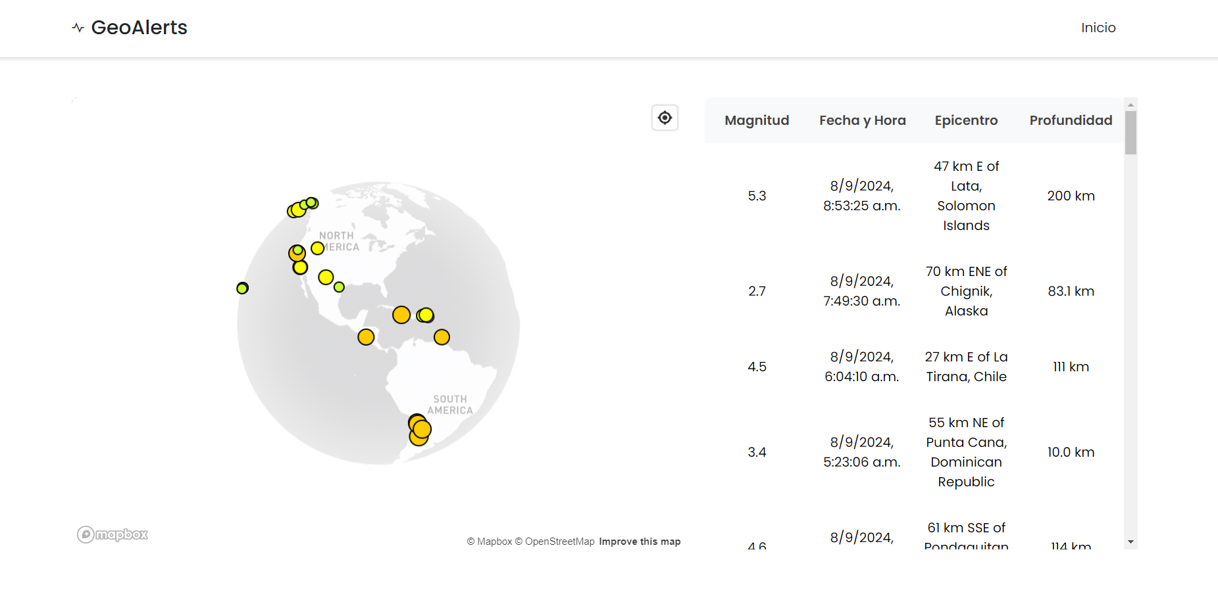
Task: Select the 200 km depth cell
Action: [x=1071, y=196]
